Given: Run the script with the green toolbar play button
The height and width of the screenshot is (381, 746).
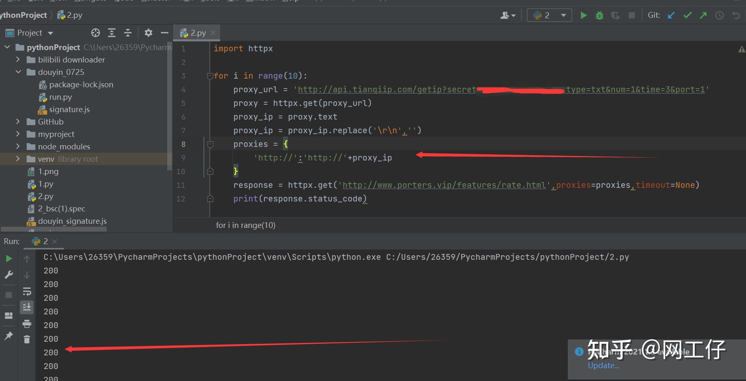Looking at the screenshot, I should pyautogui.click(x=583, y=15).
